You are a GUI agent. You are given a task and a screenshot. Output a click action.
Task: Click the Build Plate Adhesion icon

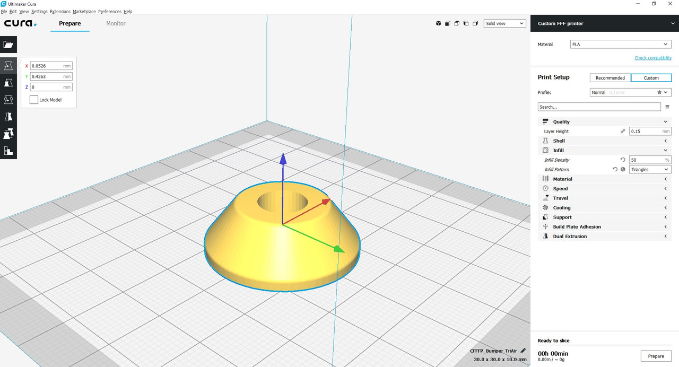click(x=545, y=226)
